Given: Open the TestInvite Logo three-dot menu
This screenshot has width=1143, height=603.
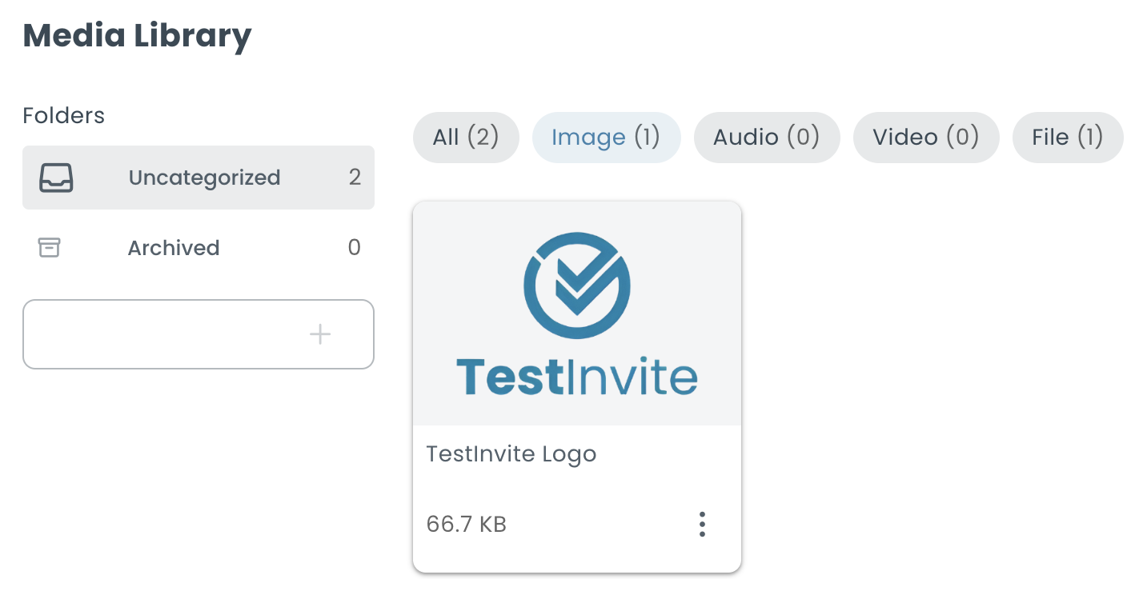Looking at the screenshot, I should tap(702, 525).
